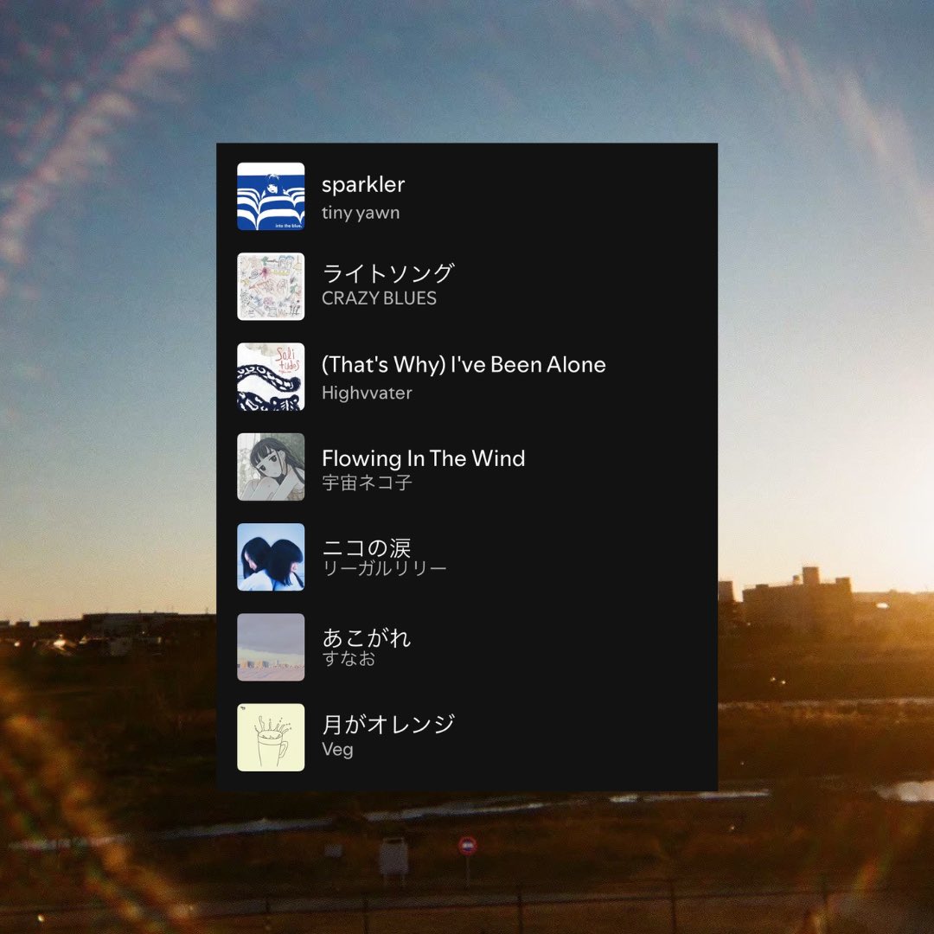Click the Solitudes album cover for Highvvater

coord(271,376)
